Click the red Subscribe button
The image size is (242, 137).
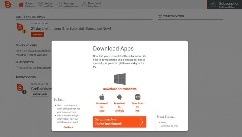tap(37, 34)
